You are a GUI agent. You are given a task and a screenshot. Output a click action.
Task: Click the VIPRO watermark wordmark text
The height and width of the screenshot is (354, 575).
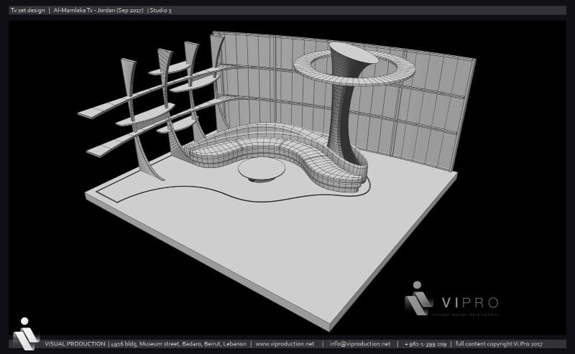(x=471, y=303)
